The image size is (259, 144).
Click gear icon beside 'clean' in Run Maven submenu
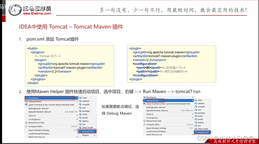click(80, 98)
